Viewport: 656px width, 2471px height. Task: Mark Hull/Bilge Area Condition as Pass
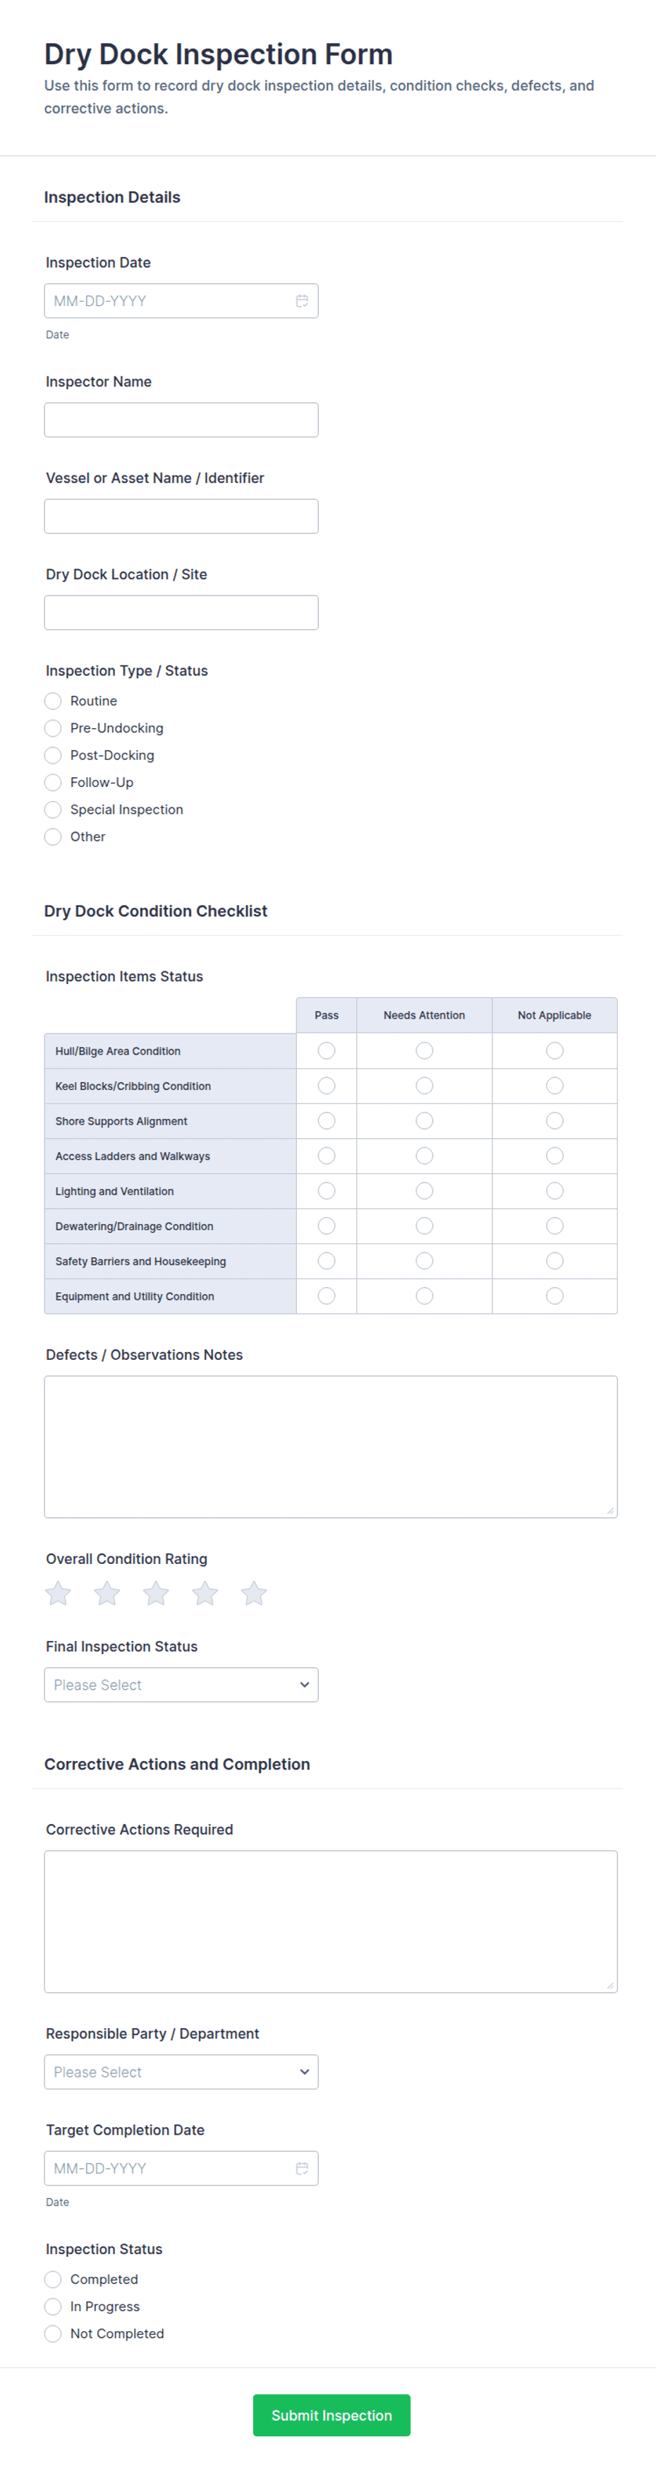pyautogui.click(x=326, y=1050)
